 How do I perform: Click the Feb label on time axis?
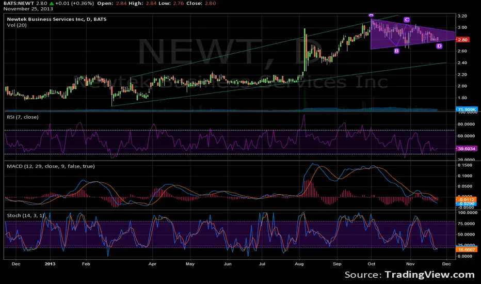click(86, 264)
